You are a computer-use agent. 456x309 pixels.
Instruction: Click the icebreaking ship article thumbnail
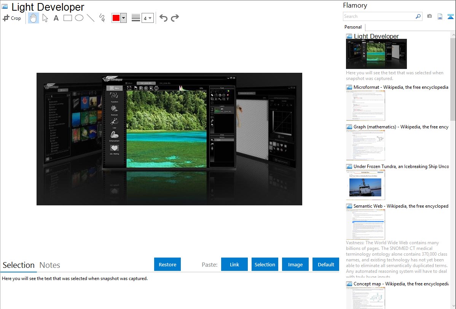(365, 185)
